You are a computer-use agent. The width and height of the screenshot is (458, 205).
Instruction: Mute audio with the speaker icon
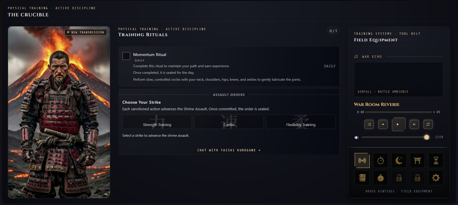(356, 138)
